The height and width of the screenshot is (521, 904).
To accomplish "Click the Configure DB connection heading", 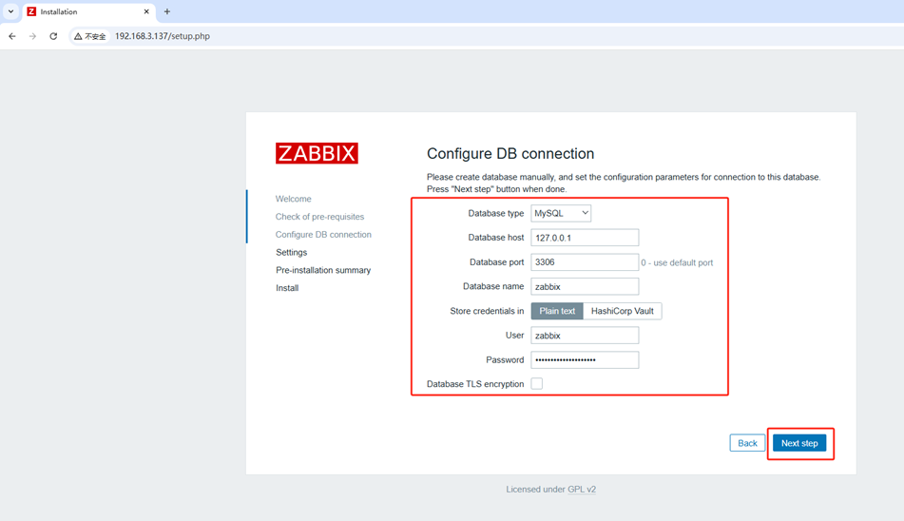I will [x=510, y=154].
